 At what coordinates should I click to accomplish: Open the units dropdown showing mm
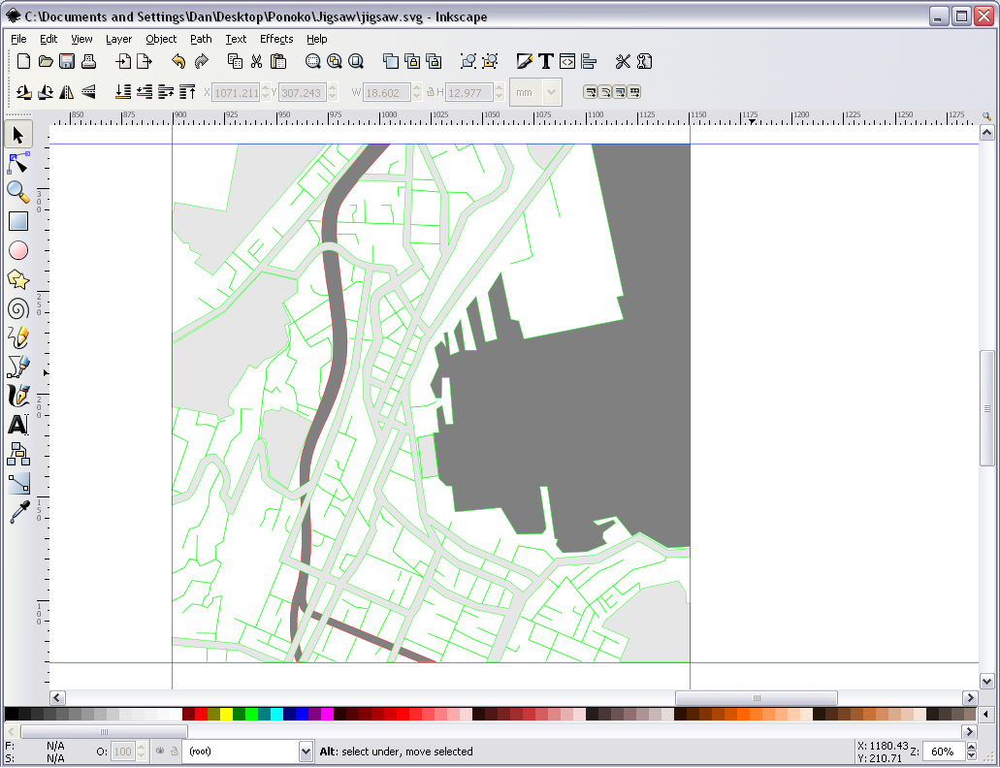coord(535,92)
